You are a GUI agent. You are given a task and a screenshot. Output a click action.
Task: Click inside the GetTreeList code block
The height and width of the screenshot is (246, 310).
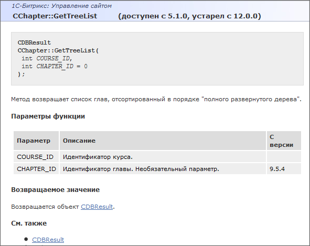(x=157, y=59)
